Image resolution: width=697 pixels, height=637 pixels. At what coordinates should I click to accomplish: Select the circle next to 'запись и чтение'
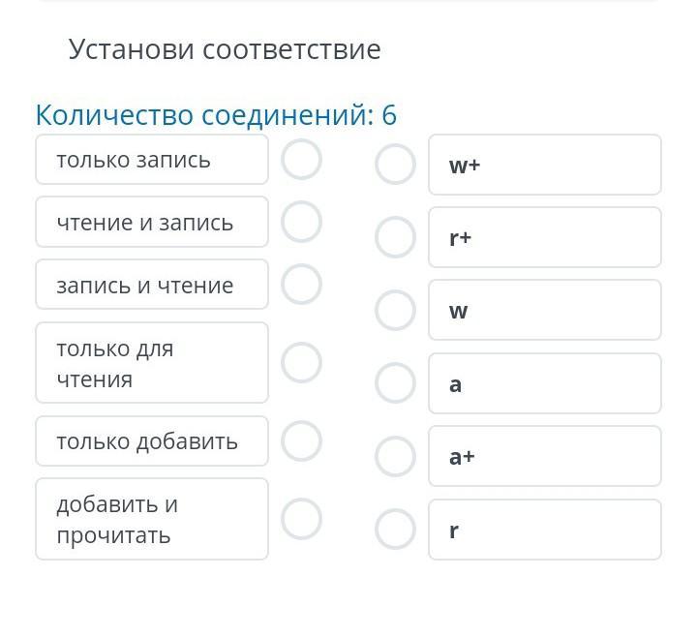click(x=301, y=285)
